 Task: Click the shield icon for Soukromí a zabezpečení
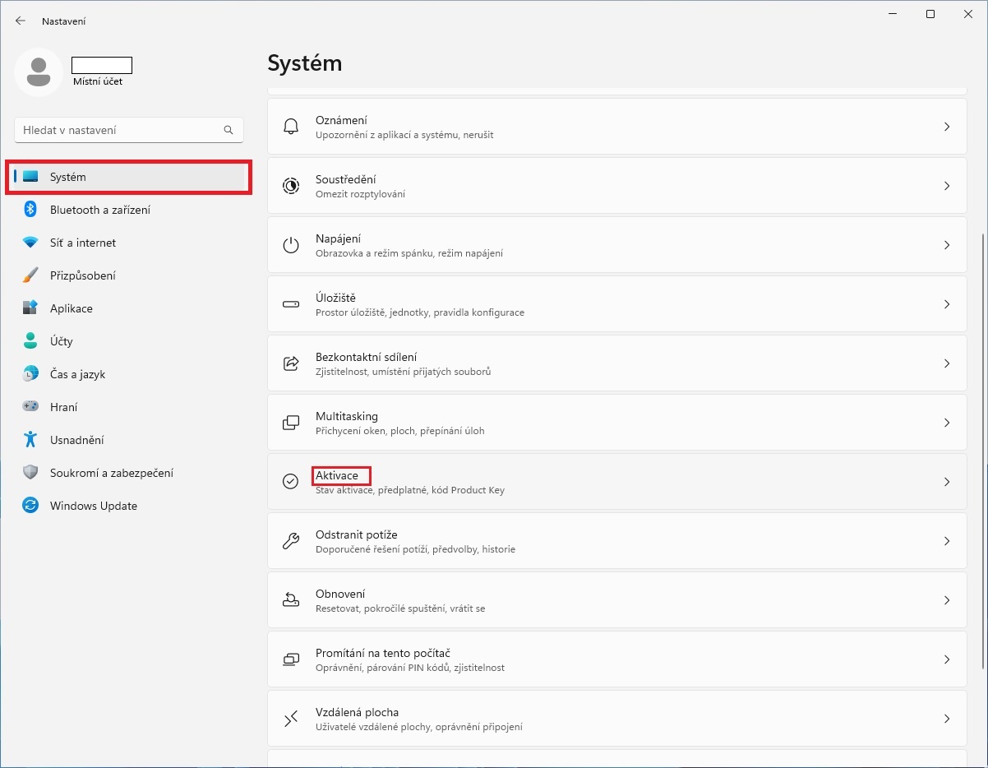point(30,473)
